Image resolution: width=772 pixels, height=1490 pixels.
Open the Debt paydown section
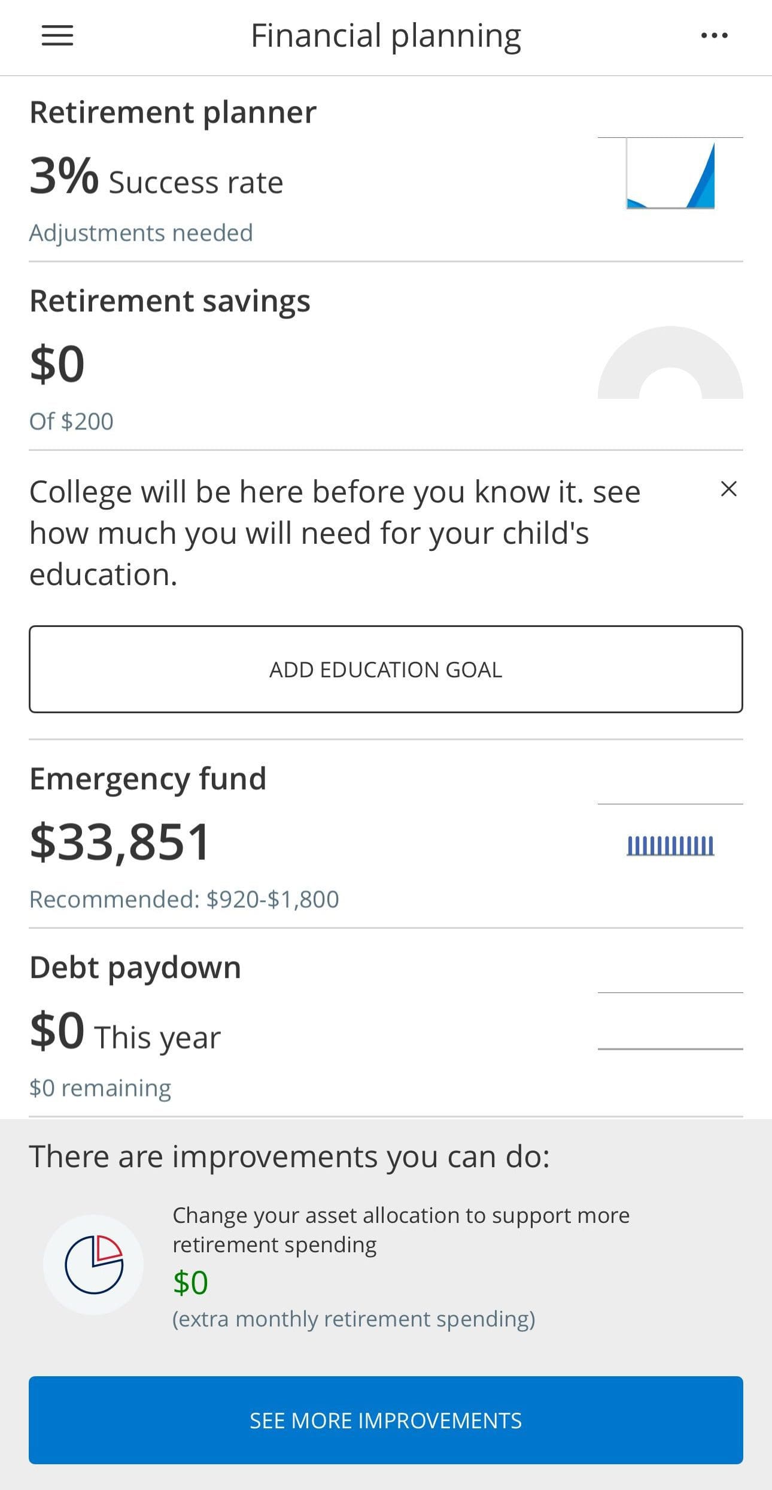386,1023
